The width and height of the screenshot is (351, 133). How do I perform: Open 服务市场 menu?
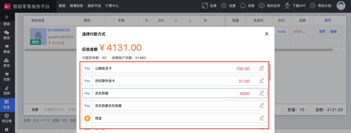click(x=94, y=6)
